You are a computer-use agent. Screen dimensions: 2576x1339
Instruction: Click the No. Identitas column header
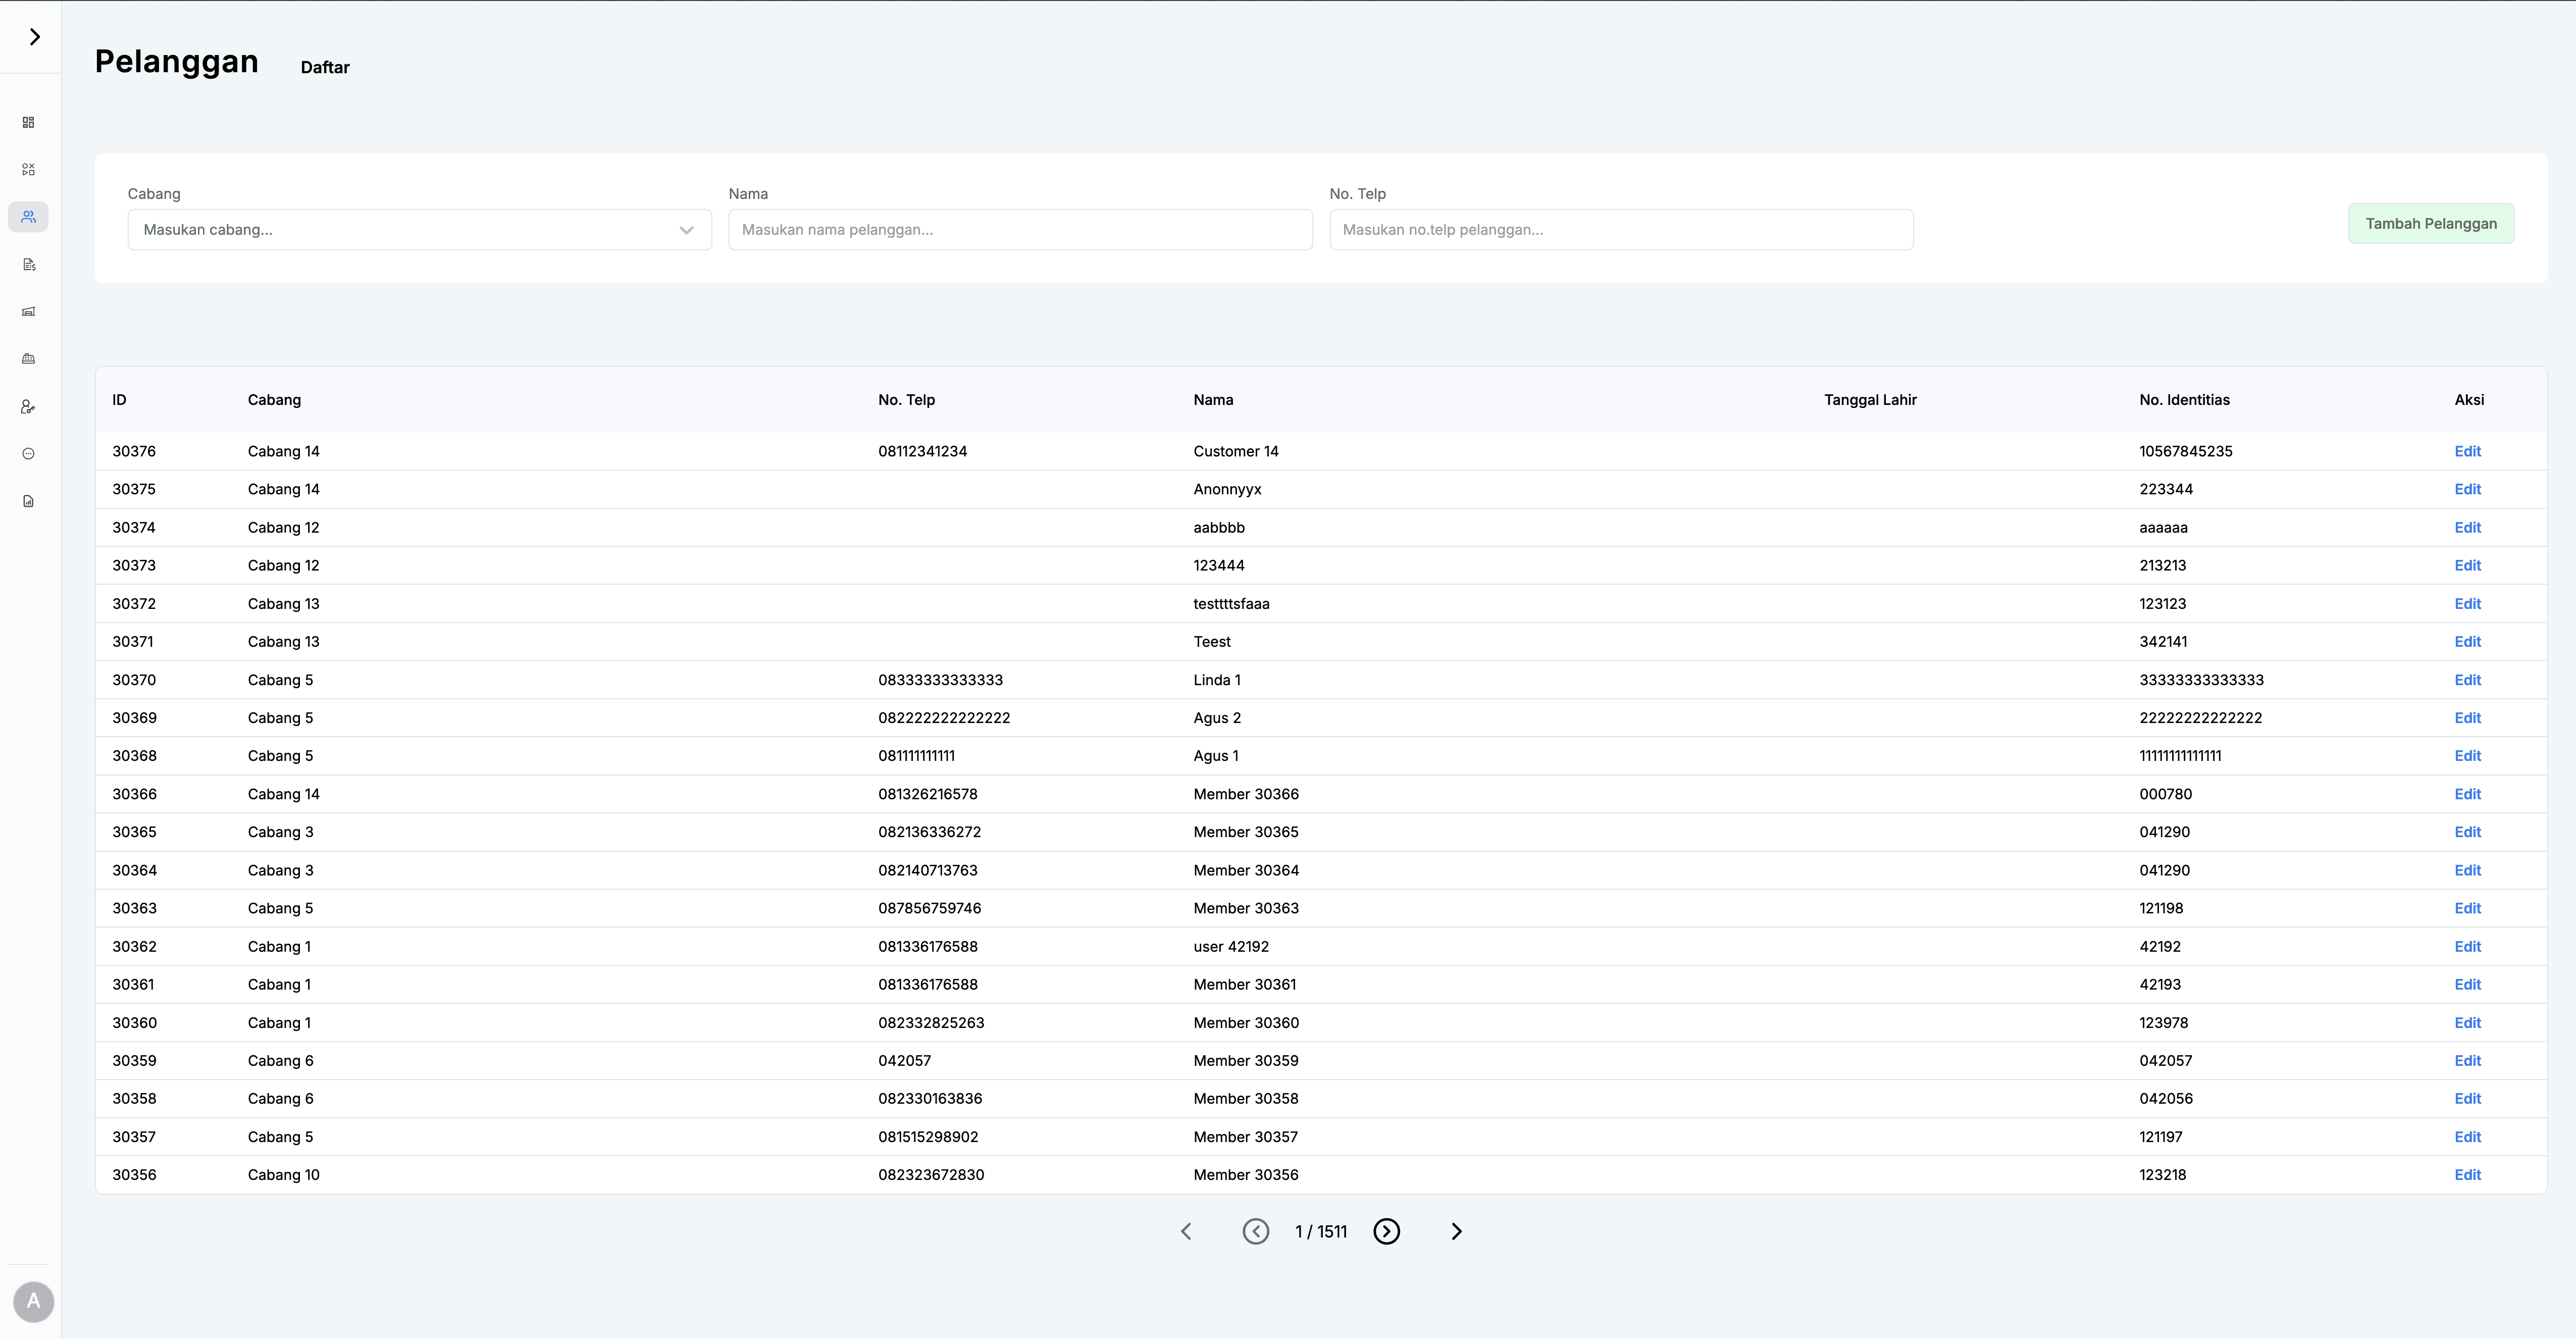click(x=2184, y=400)
